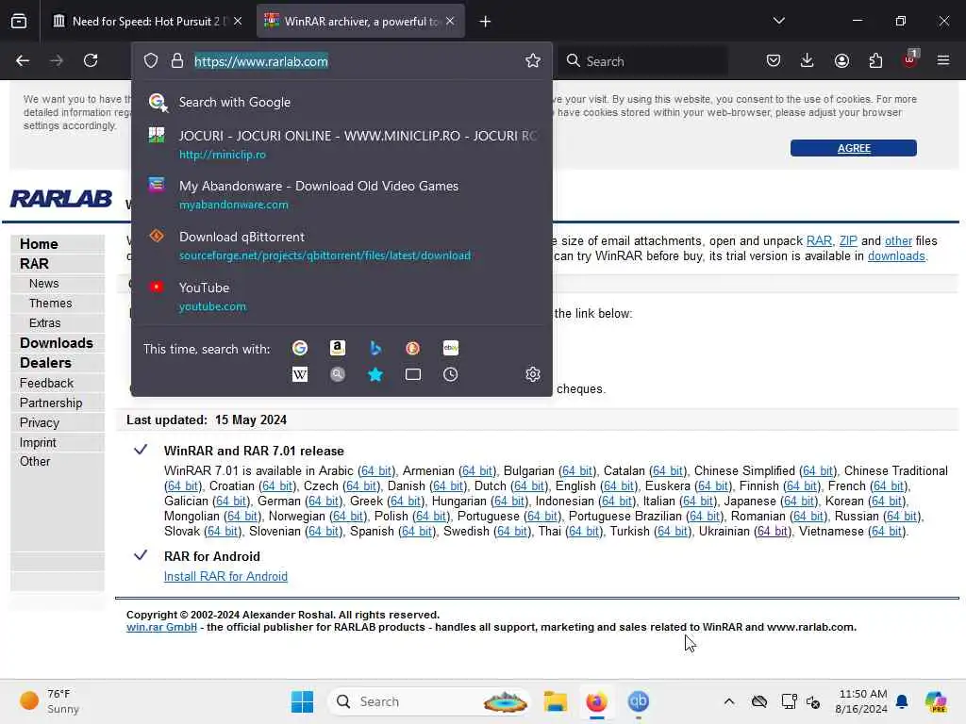Search history using the clock shortcut

pyautogui.click(x=450, y=374)
